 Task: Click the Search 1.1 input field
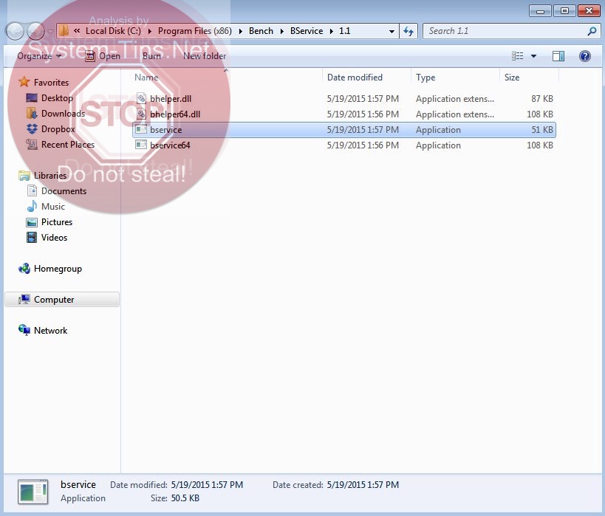(506, 31)
